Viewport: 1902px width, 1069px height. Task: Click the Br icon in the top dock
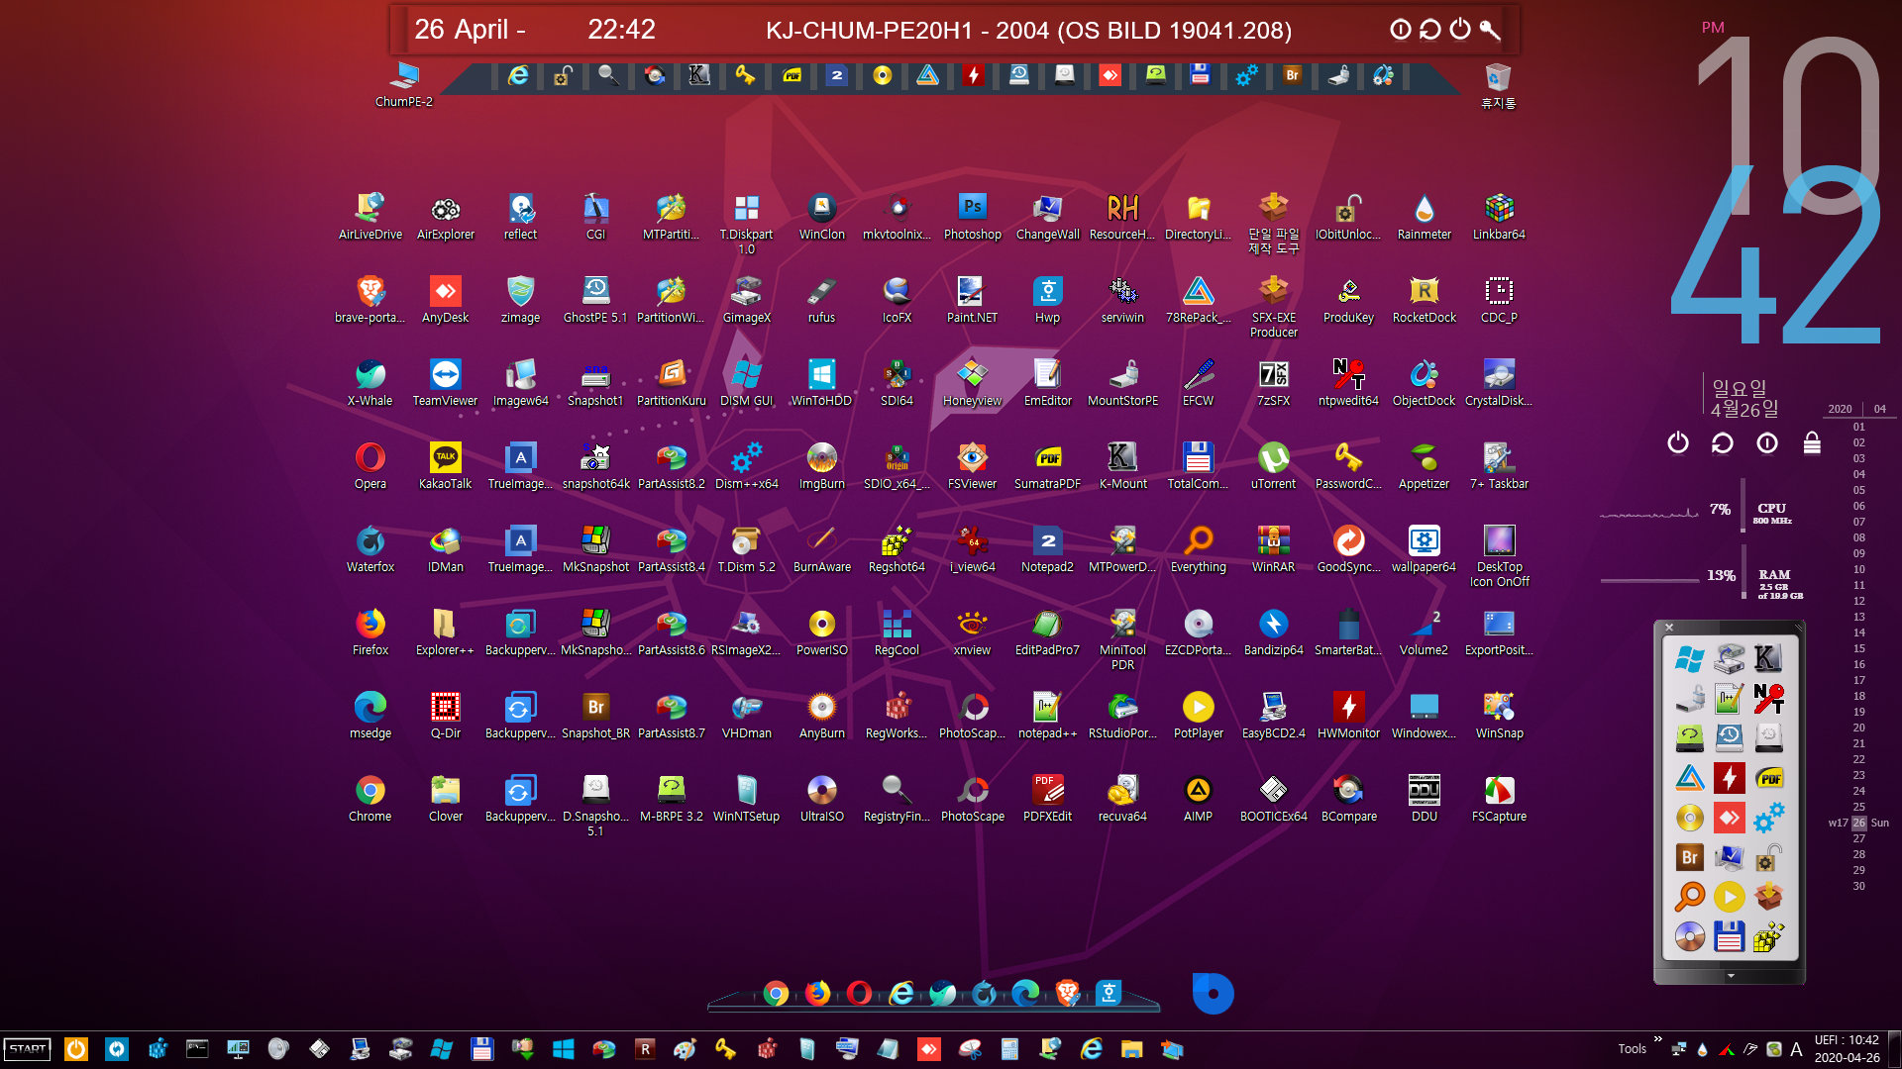coord(1292,75)
